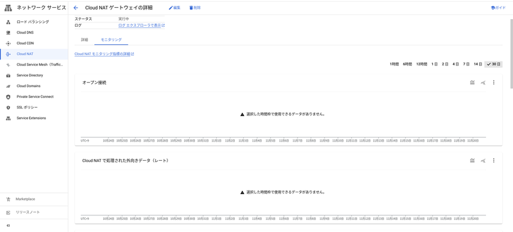Click the Marketplace cart icon
513x232 pixels.
click(x=8, y=199)
